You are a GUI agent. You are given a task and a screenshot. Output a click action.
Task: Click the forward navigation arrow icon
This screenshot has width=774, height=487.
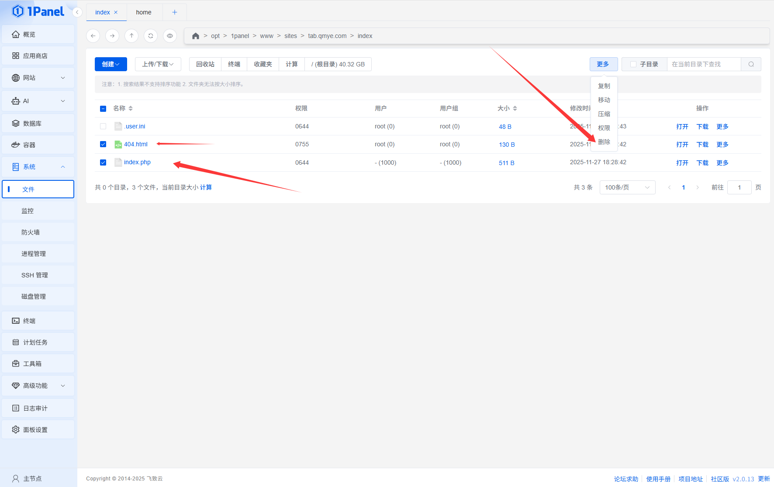coord(112,36)
